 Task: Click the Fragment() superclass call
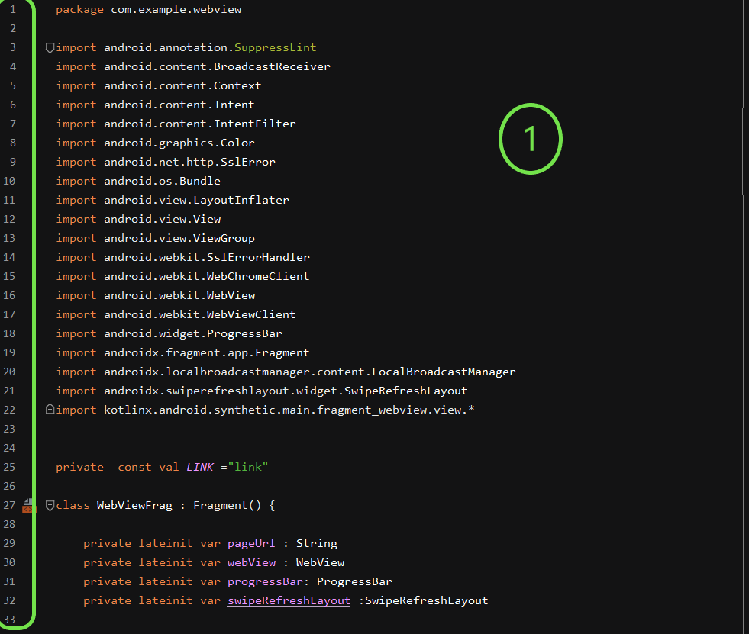[x=228, y=505]
